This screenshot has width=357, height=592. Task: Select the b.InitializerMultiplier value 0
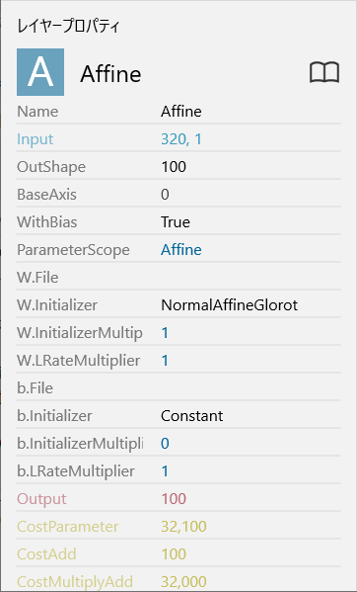[x=165, y=444]
